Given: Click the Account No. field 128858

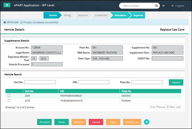Looking at the screenshot, I should pos(47,47).
